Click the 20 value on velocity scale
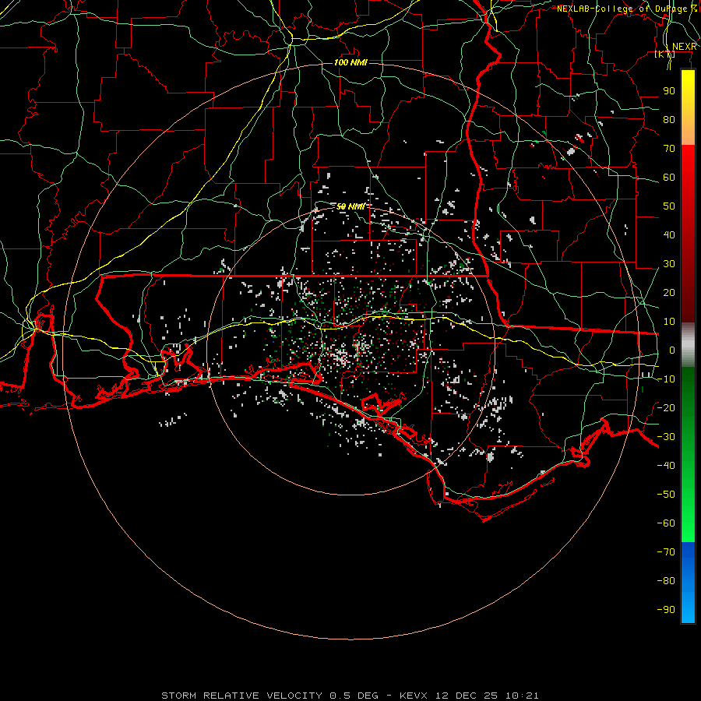 tap(669, 293)
